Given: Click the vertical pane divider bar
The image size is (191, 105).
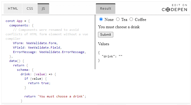Looking at the screenshot, I should click(95, 42).
